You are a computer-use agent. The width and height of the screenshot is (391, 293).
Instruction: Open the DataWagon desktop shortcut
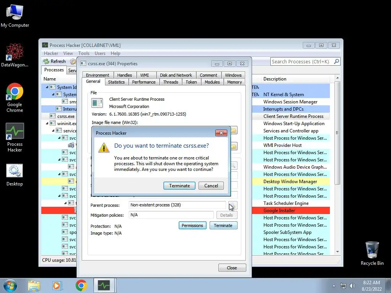(x=15, y=55)
